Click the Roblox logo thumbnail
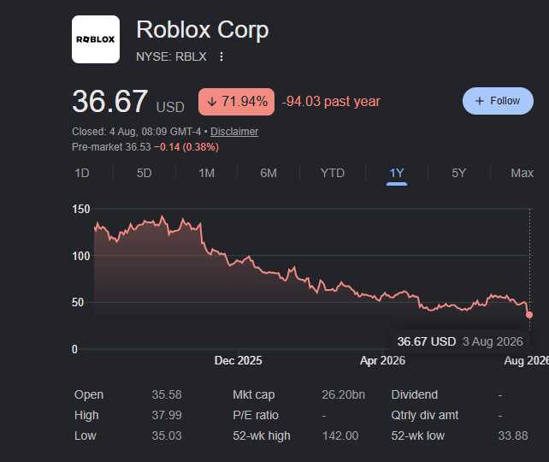The height and width of the screenshot is (462, 549). click(x=96, y=39)
